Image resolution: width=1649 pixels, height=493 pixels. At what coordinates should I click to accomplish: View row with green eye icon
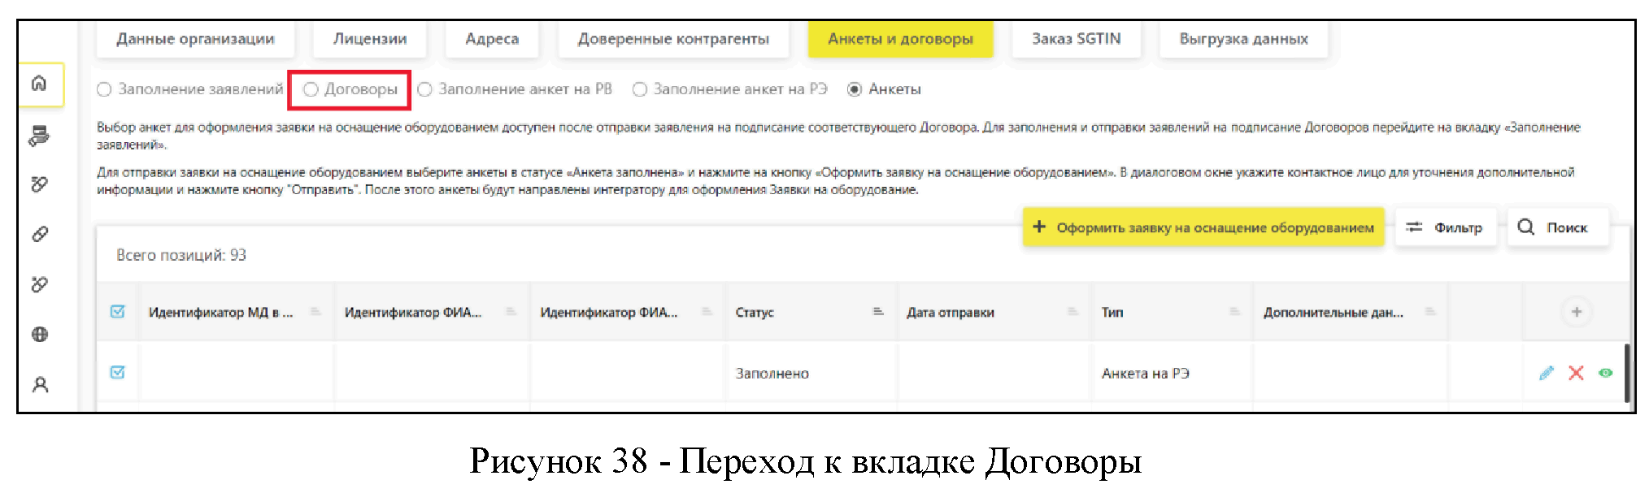tap(1605, 373)
